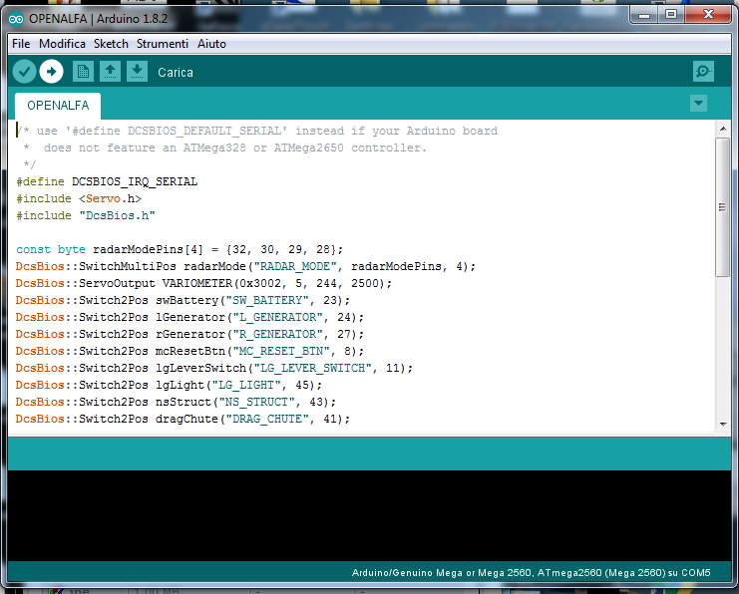Click the editor scrollbar up arrow
Screen dimensions: 739x594
(x=723, y=129)
